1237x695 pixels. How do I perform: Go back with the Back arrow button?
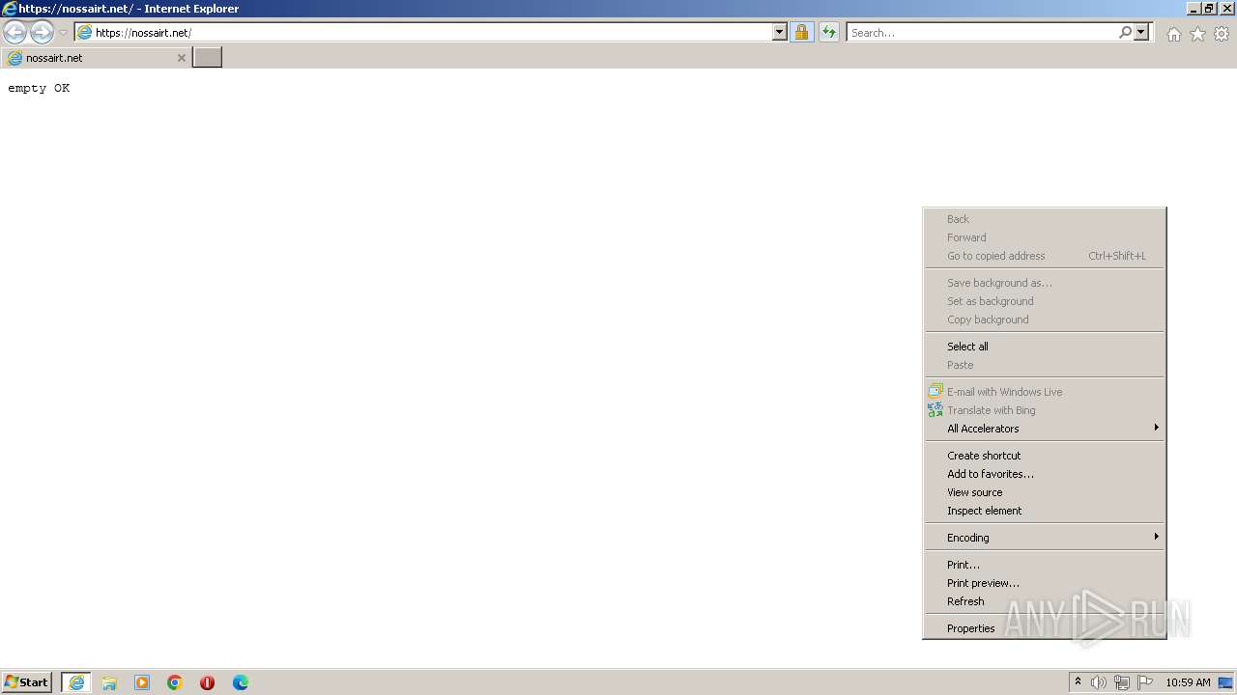14,32
